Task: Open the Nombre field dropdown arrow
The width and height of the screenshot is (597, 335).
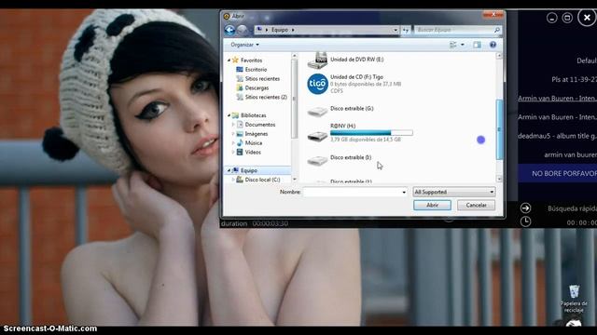Action: [404, 193]
